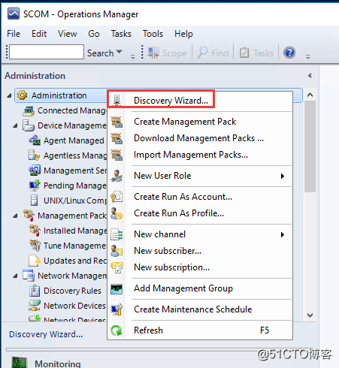Click the Connected Management Groups tree icon
Image resolution: width=339 pixels, height=368 pixels.
(x=29, y=110)
